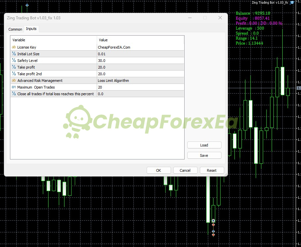Image resolution: width=301 pixels, height=247 pixels.
Task: Click the Maximum Open Trades integer icon
Action: pyautogui.click(x=14, y=87)
